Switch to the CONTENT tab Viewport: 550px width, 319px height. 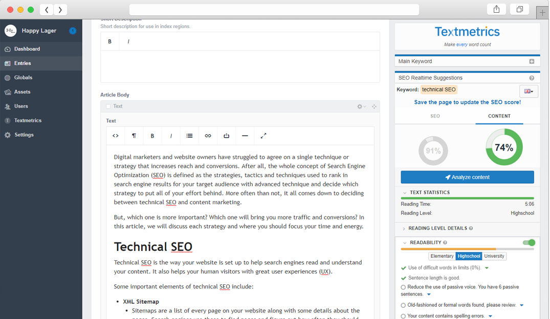point(499,116)
